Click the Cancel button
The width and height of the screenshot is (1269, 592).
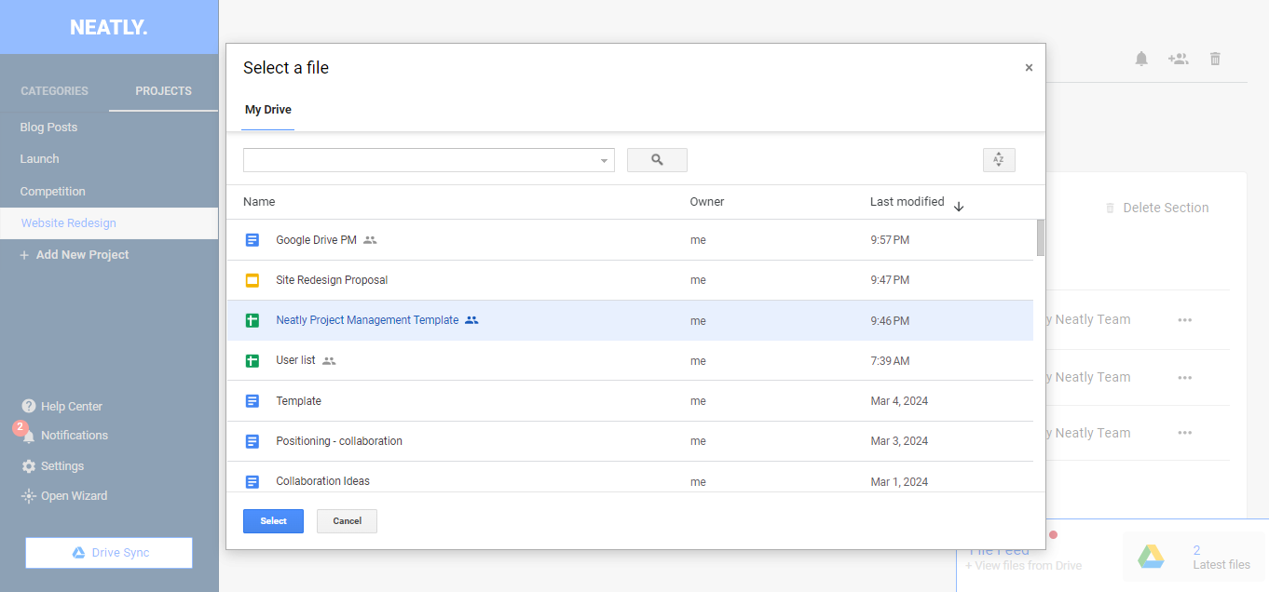pos(347,521)
